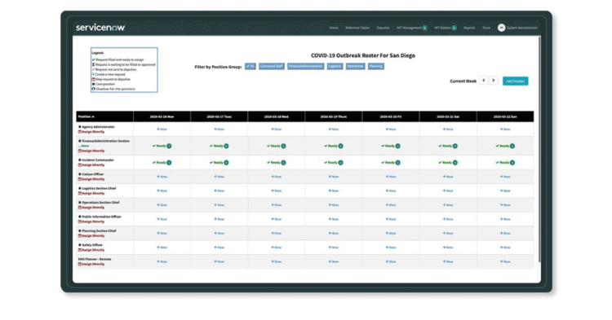This screenshot has width=612, height=320.
Task: Open Ready request for Finance/Administration Section Saturday
Action: [x=448, y=146]
